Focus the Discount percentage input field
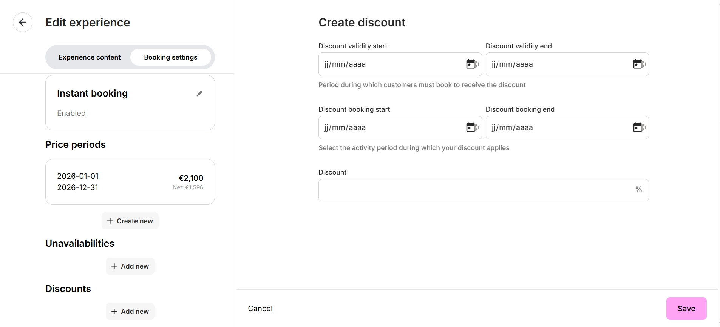 coord(476,190)
